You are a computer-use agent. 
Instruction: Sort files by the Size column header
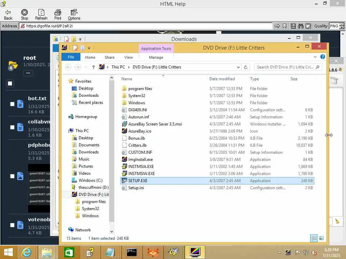(294, 79)
